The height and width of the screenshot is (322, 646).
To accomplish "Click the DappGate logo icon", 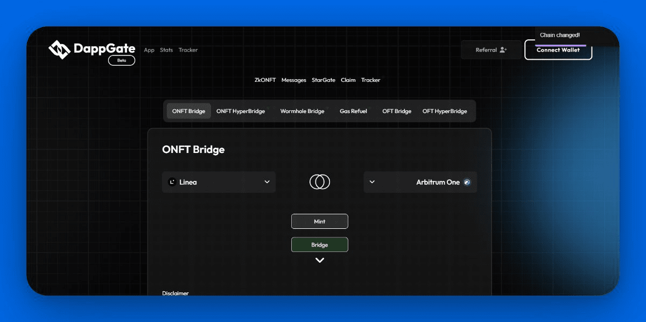I will (60, 49).
